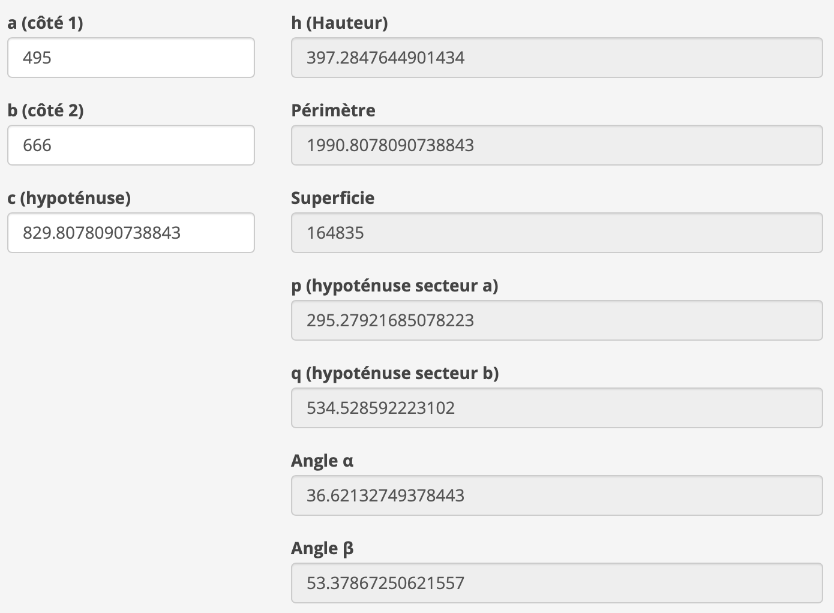834x613 pixels.
Task: Click the "a (côté 1)" label
Action: [46, 23]
